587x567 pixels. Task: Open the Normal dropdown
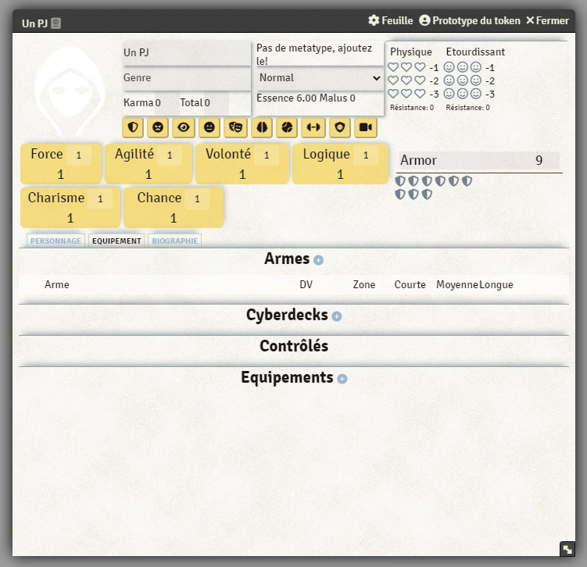click(x=320, y=78)
